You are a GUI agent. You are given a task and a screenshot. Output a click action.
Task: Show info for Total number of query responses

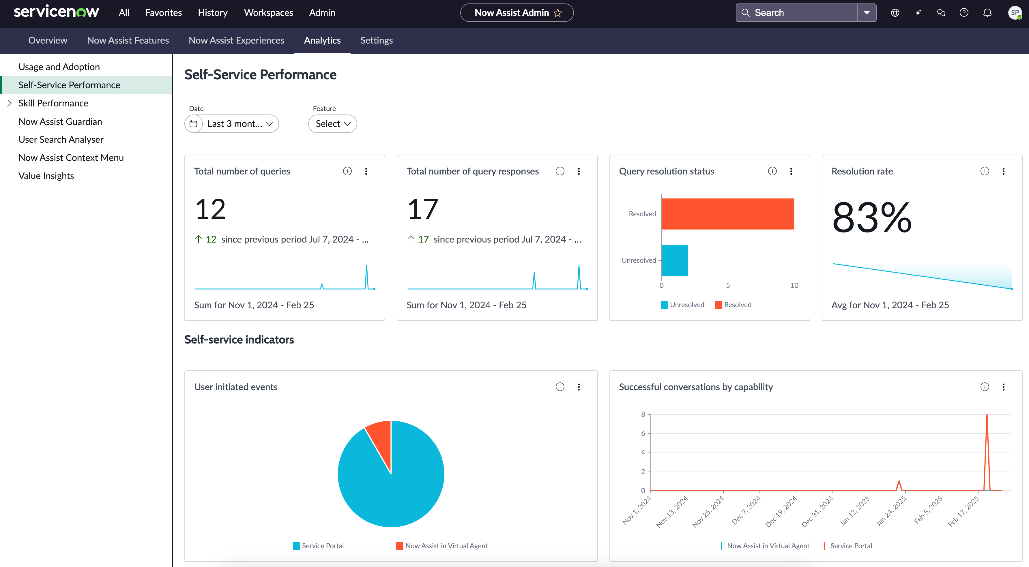(x=560, y=171)
